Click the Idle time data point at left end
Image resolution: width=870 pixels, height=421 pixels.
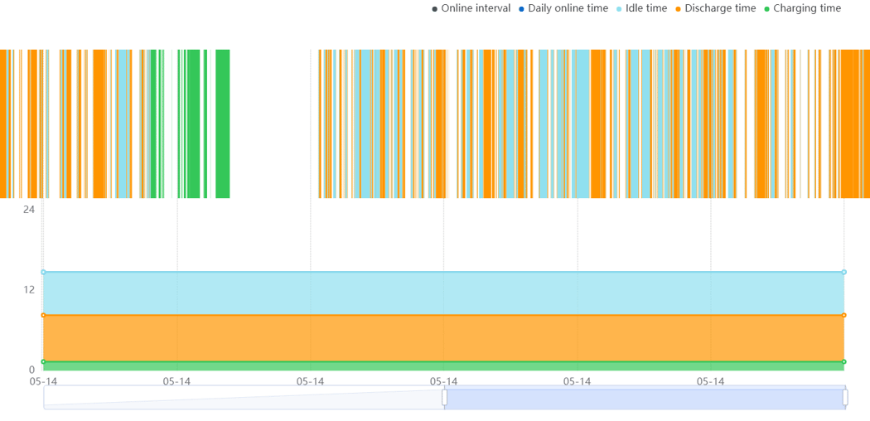tap(43, 272)
